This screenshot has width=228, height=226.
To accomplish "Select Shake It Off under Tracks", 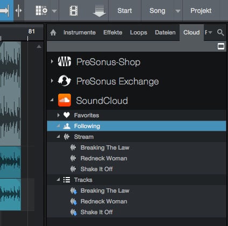I will click(x=96, y=212).
